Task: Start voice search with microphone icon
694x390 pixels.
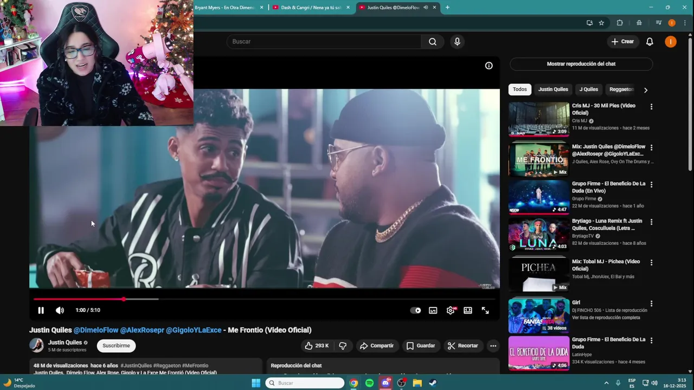Action: pyautogui.click(x=457, y=42)
